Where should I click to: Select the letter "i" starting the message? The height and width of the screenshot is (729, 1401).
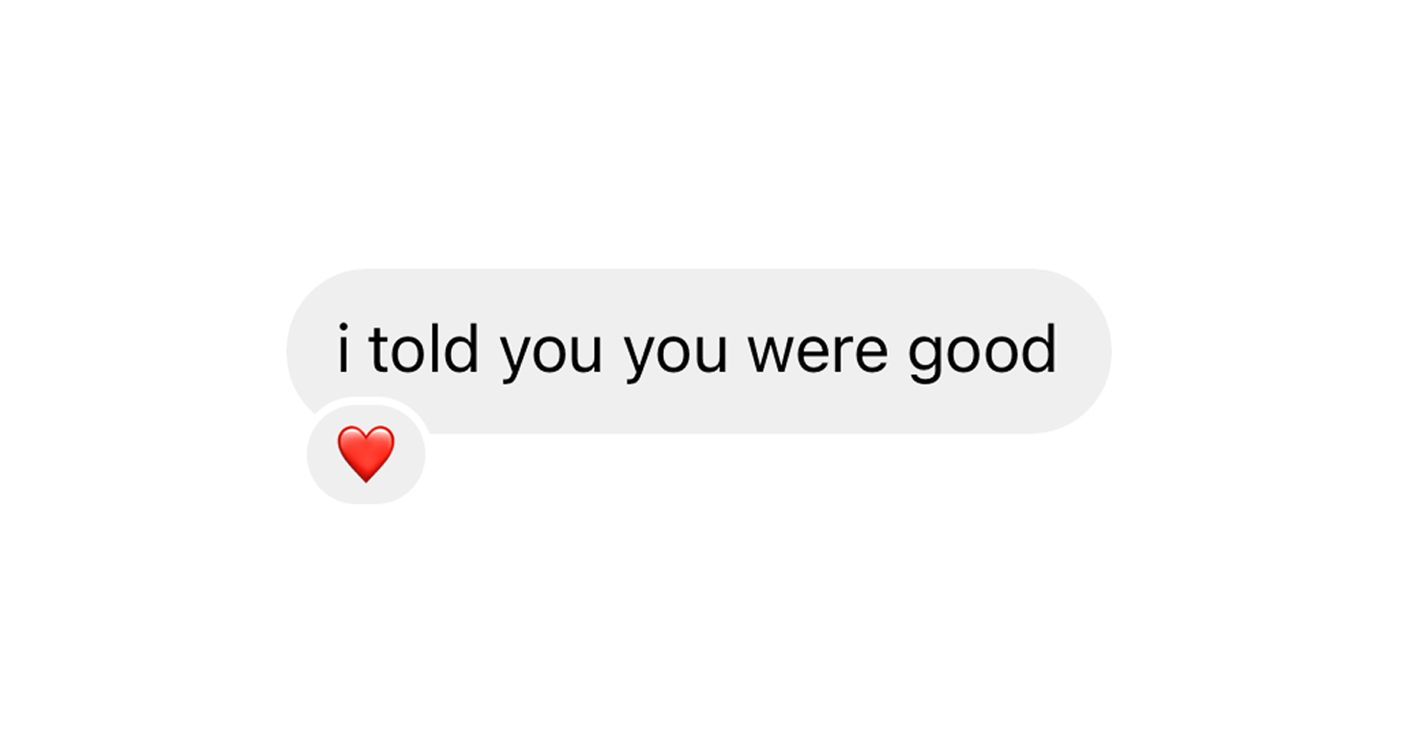(x=344, y=349)
